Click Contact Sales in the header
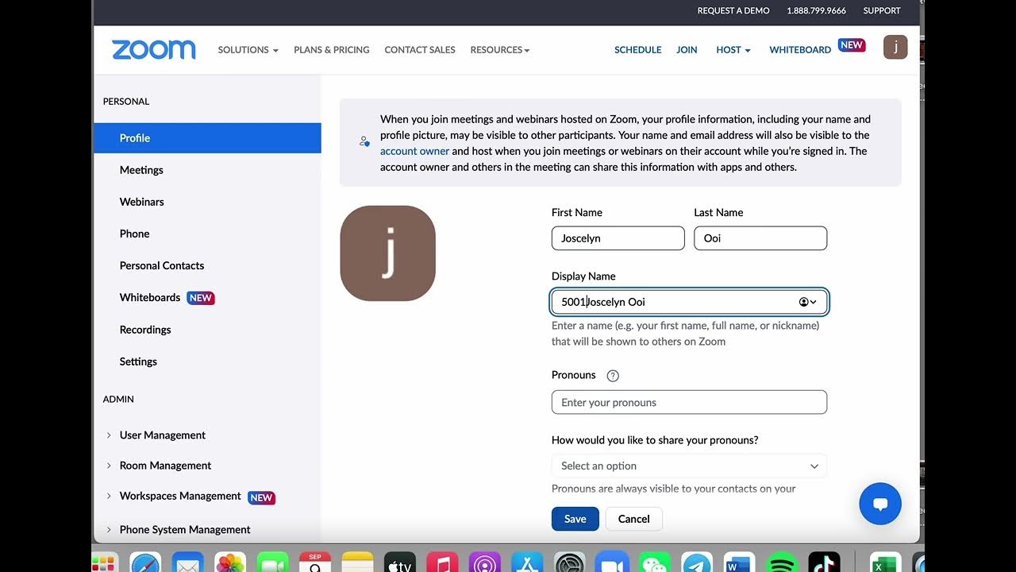Image resolution: width=1016 pixels, height=572 pixels. [420, 49]
